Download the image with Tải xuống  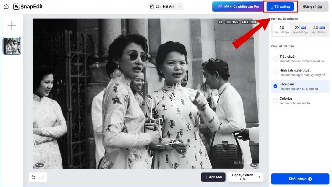[x=280, y=6]
